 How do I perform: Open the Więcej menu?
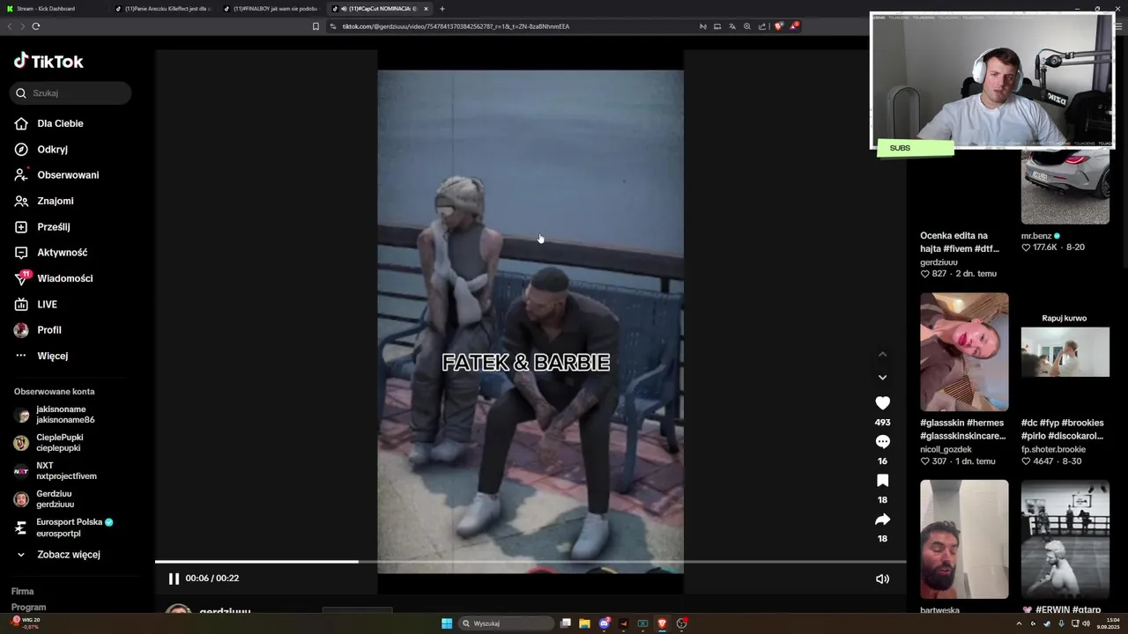point(52,356)
